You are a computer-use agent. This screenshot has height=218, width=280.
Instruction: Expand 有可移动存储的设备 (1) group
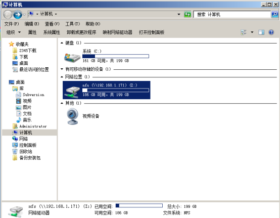tap(62, 69)
